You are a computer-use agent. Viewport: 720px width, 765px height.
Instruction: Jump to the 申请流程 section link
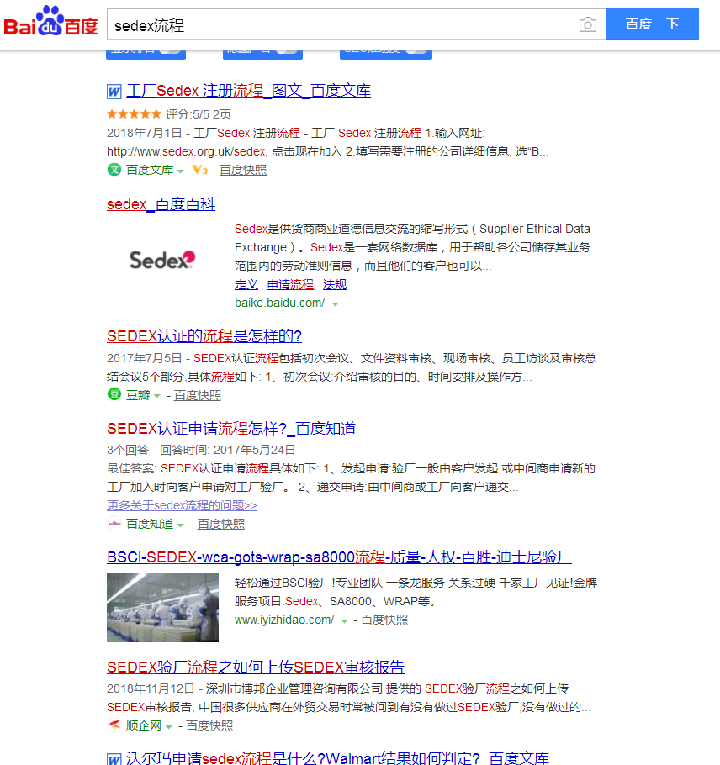point(290,284)
